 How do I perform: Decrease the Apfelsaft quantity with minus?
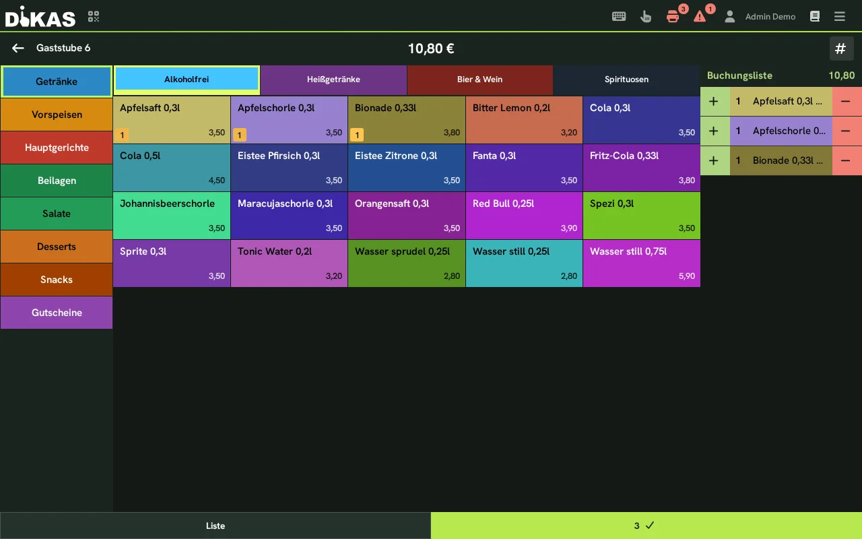[x=847, y=101]
